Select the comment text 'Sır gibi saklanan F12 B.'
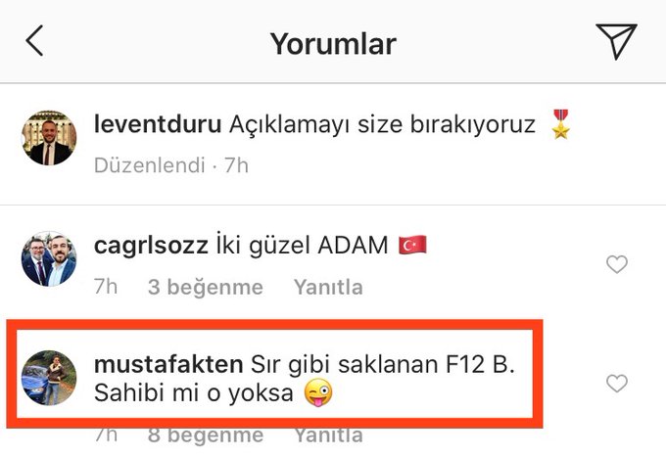Screen dimensions: 666x458 383,364
